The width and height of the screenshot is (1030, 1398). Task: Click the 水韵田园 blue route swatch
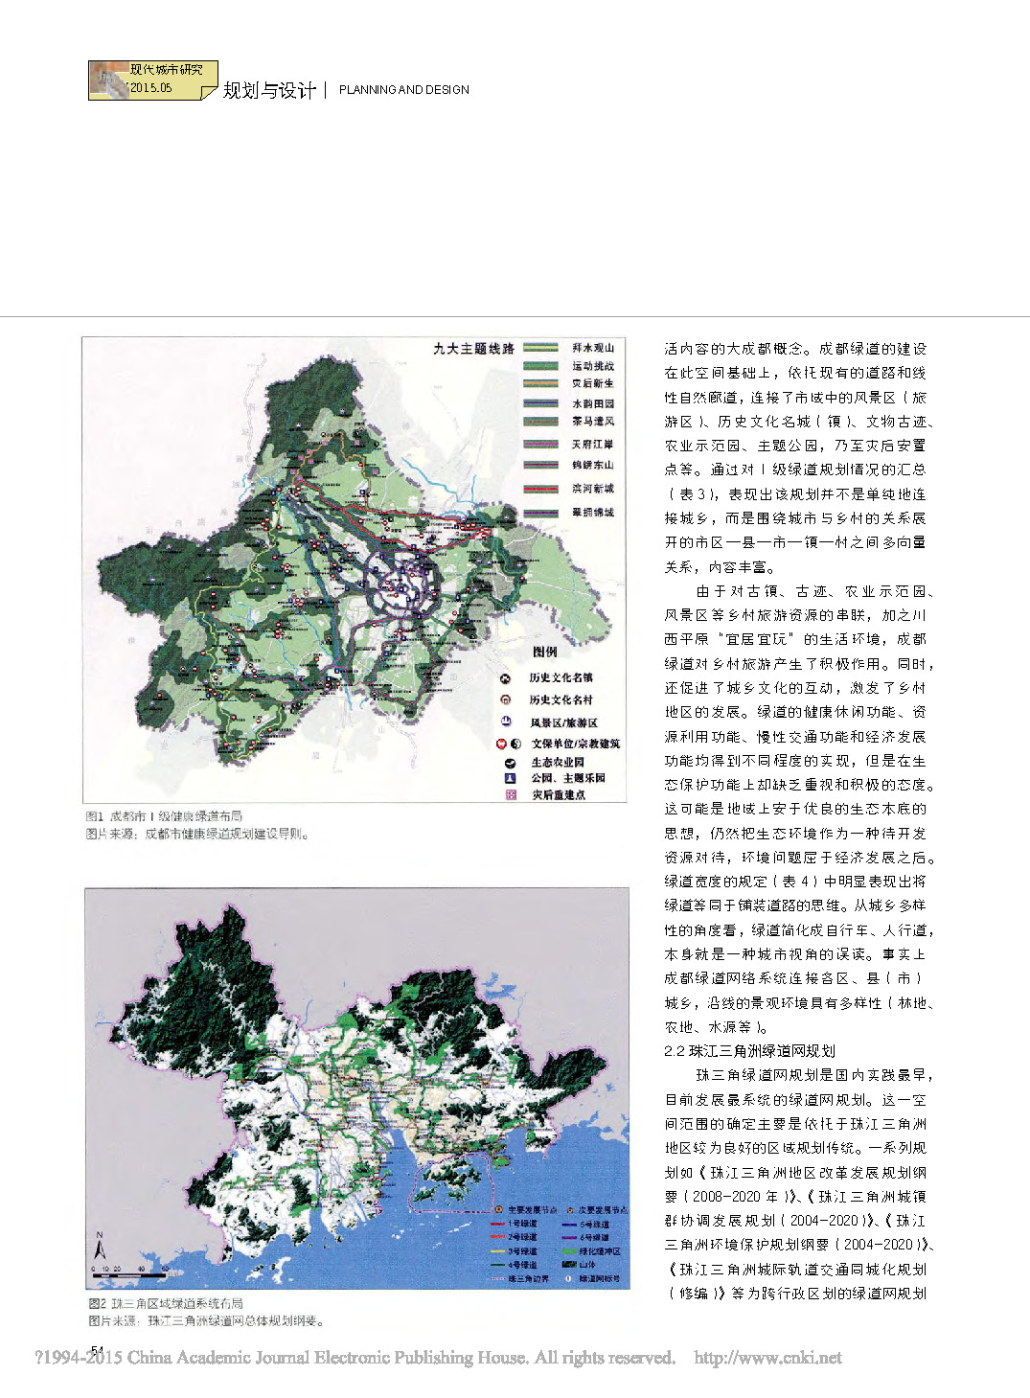539,403
